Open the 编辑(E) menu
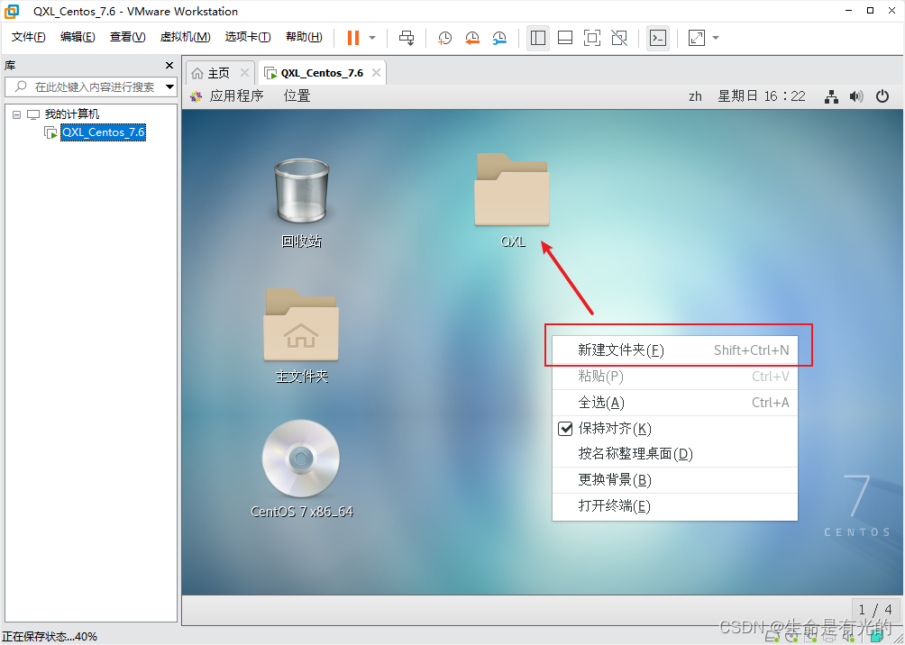This screenshot has height=645, width=905. pos(78,37)
